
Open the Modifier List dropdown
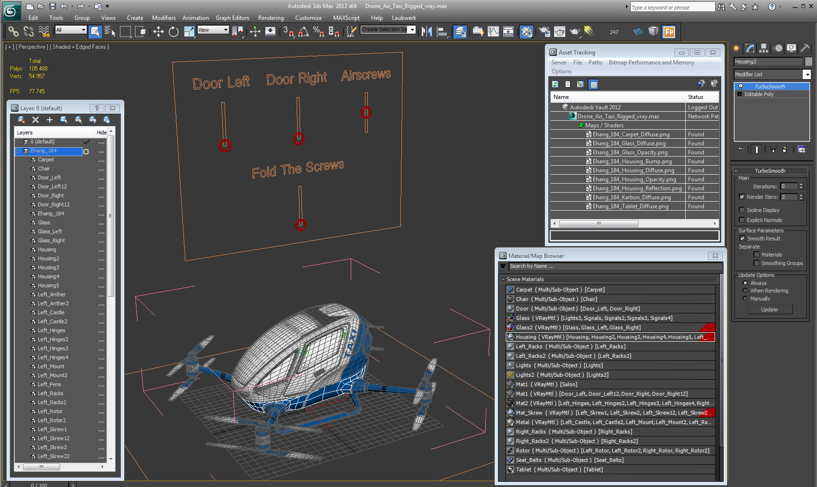click(x=807, y=74)
